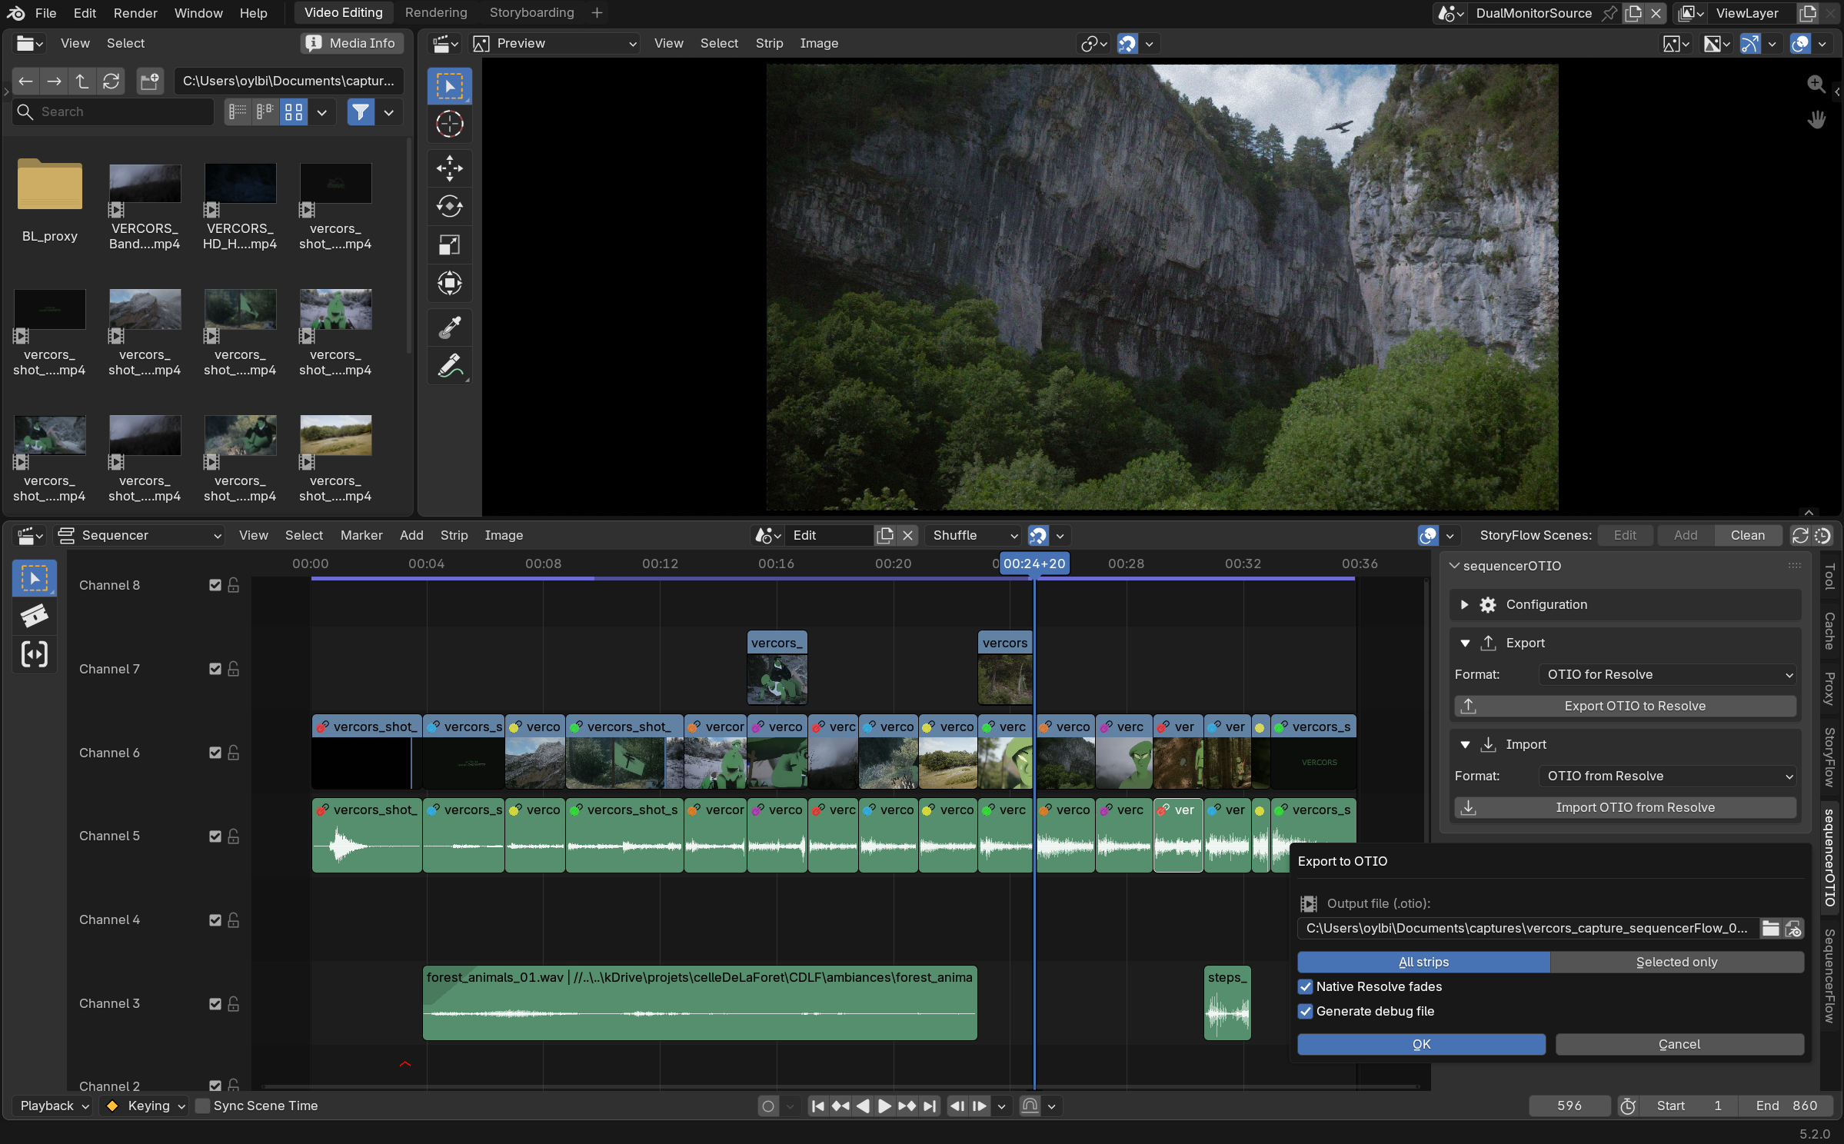Collapse the Export section
Image resolution: width=1844 pixels, height=1144 pixels.
coord(1465,643)
